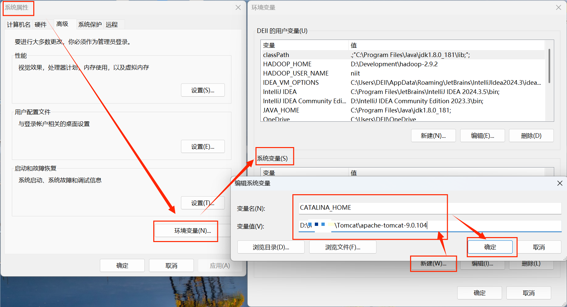Select IntelliJ IDEA Community Edi... variable row
567x307 pixels.
[403, 101]
